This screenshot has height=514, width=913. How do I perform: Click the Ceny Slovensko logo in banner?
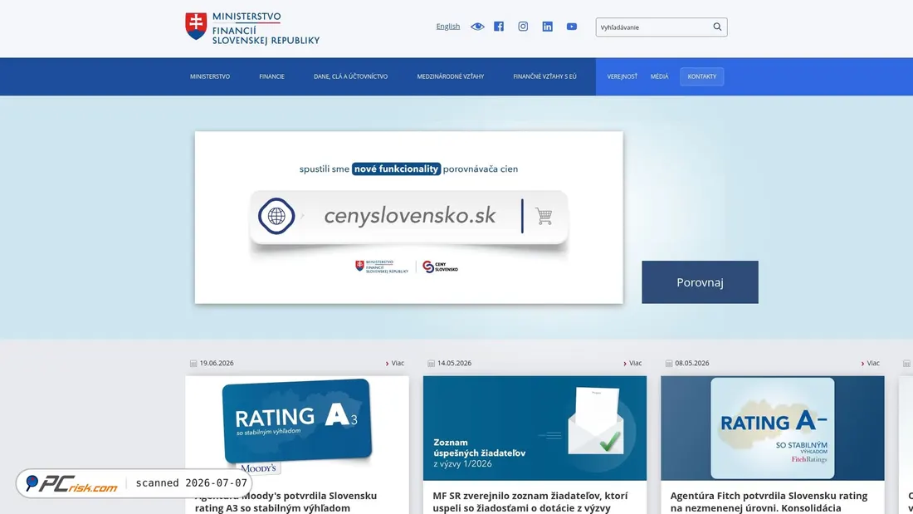coord(440,267)
